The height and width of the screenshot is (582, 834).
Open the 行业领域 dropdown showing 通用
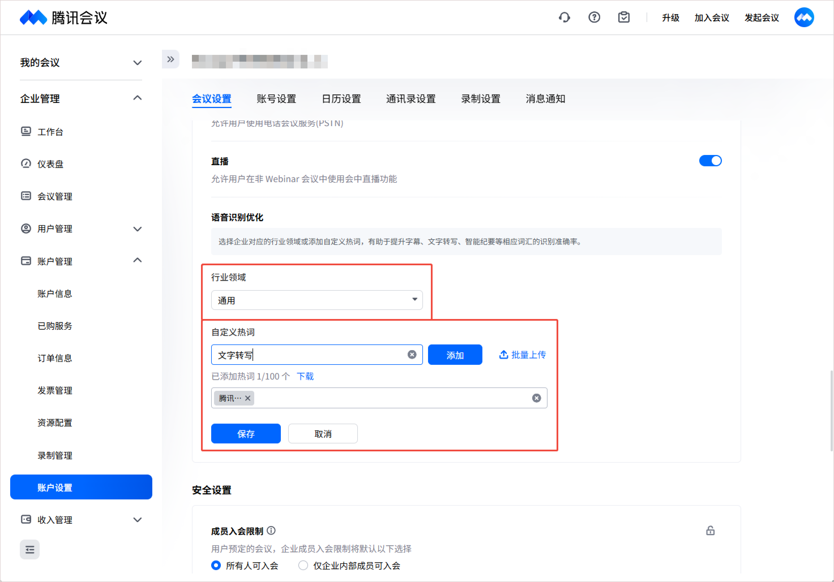pos(317,300)
